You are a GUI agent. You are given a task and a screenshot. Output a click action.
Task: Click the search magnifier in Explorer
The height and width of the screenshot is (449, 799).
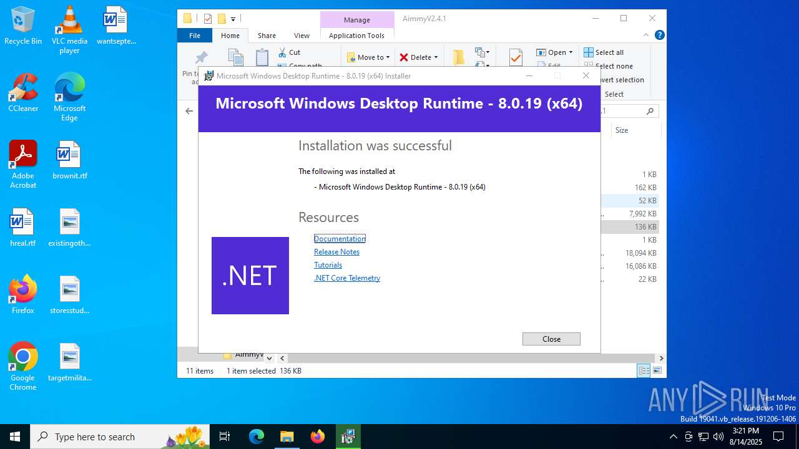[650, 111]
